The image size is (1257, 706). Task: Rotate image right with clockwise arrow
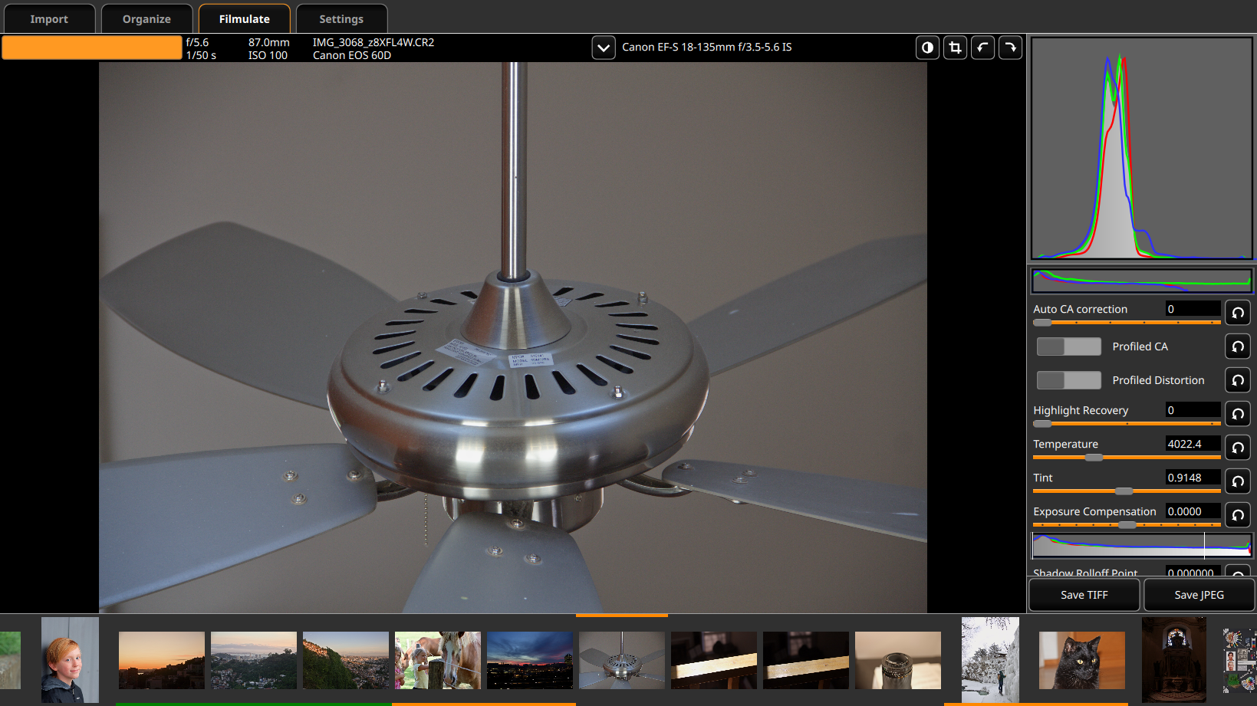click(1010, 48)
